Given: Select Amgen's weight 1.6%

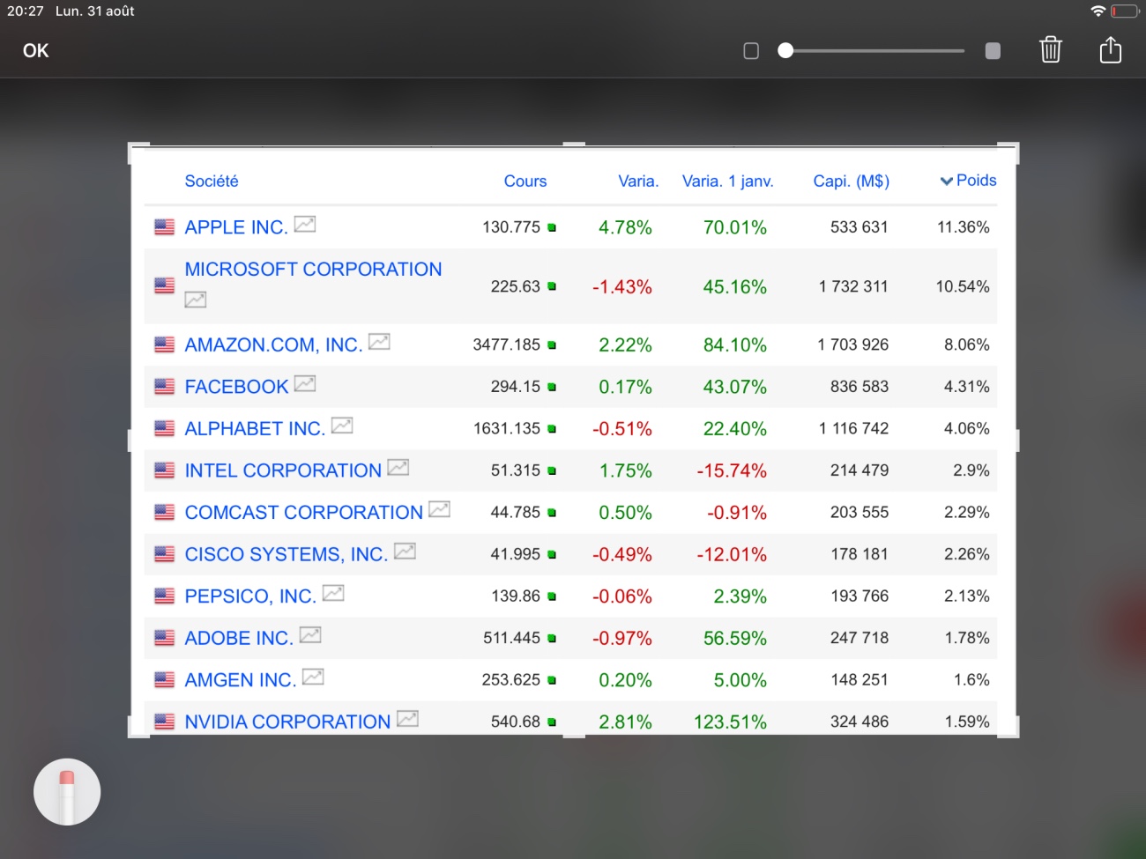Looking at the screenshot, I should [x=971, y=680].
